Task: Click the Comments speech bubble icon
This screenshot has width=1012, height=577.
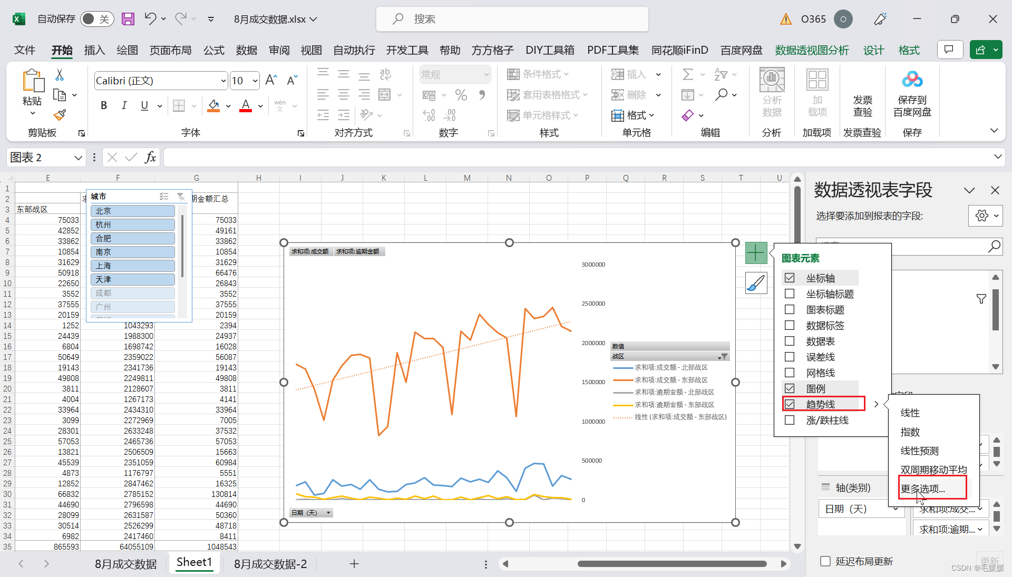Action: (x=950, y=50)
